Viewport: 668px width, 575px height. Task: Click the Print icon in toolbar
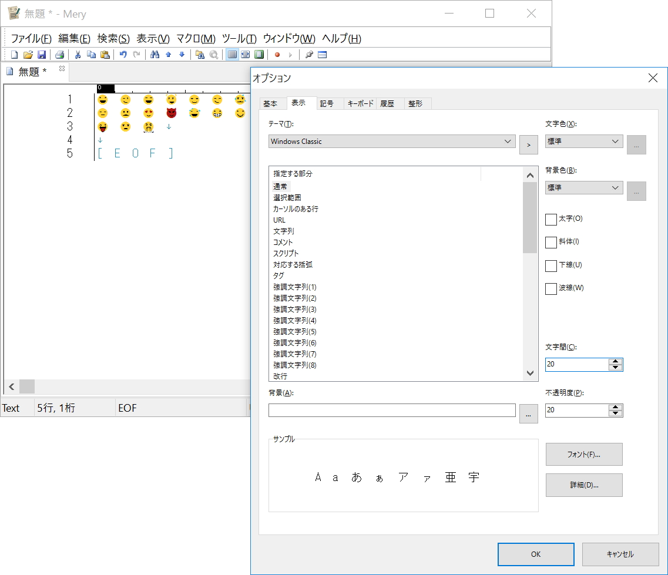pos(60,55)
